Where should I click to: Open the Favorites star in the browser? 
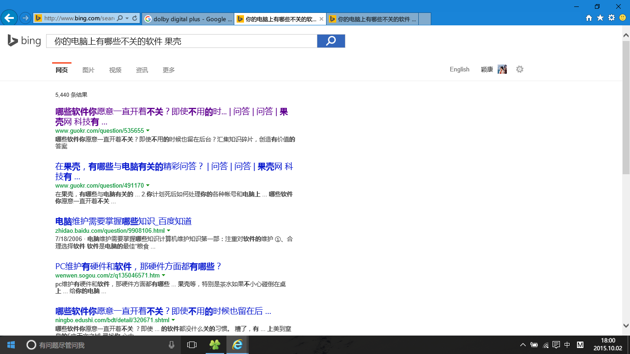pyautogui.click(x=600, y=18)
